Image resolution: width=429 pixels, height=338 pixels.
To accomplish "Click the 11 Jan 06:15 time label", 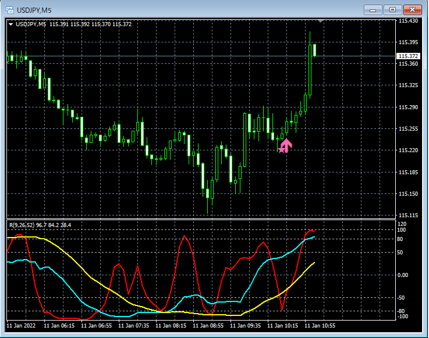I will coord(59,326).
